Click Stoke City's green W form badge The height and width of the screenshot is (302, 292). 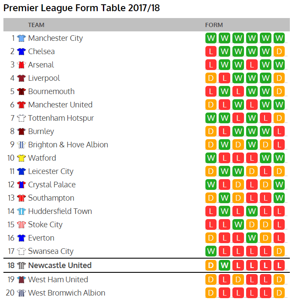click(x=238, y=225)
